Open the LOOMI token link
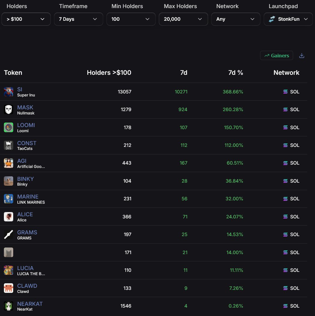The image size is (315, 316). point(26,125)
